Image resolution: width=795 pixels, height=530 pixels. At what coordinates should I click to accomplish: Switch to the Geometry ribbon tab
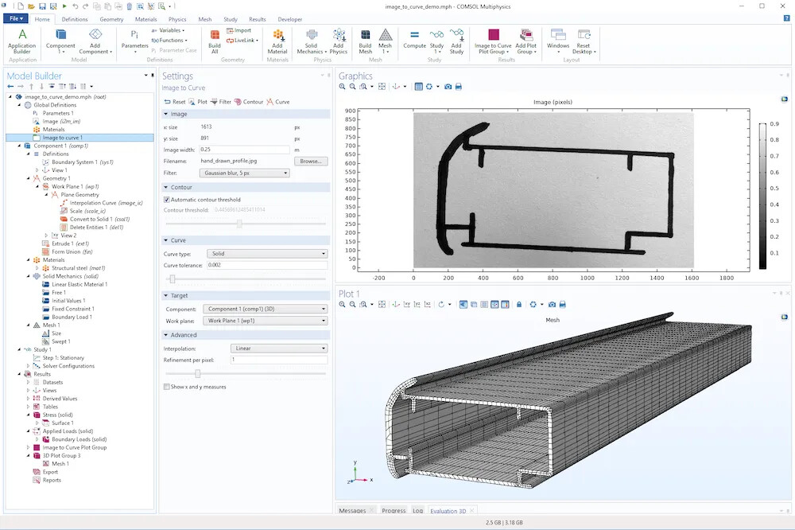pyautogui.click(x=111, y=19)
